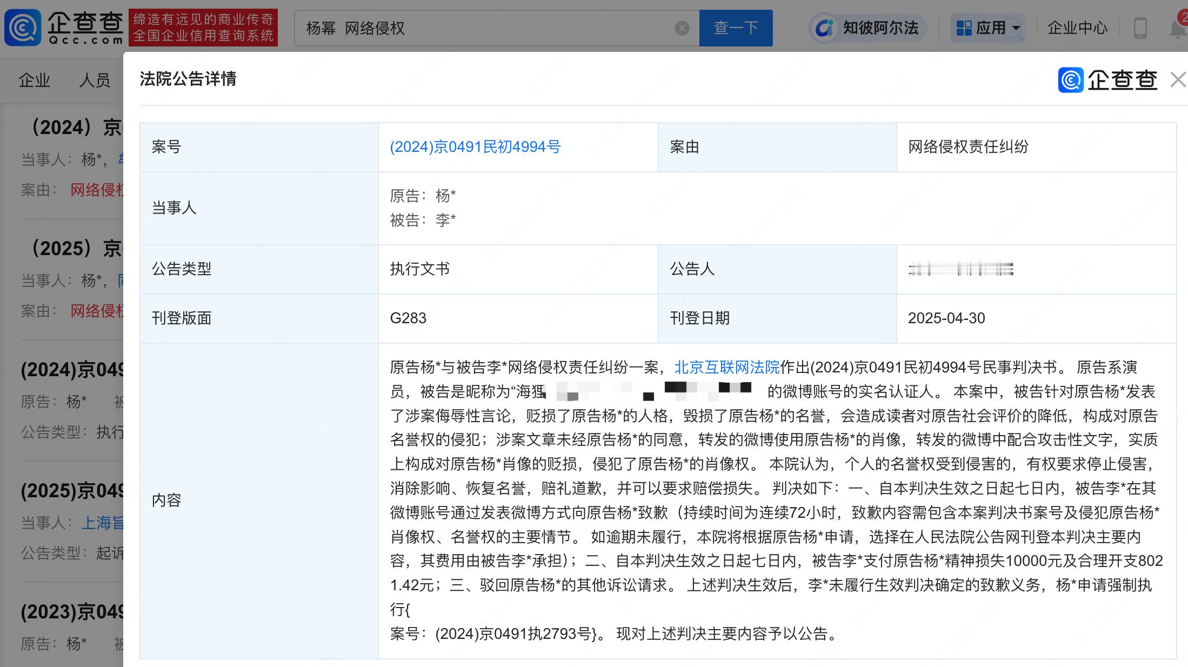
Task: Select the 案号 label cell
Action: pos(259,147)
